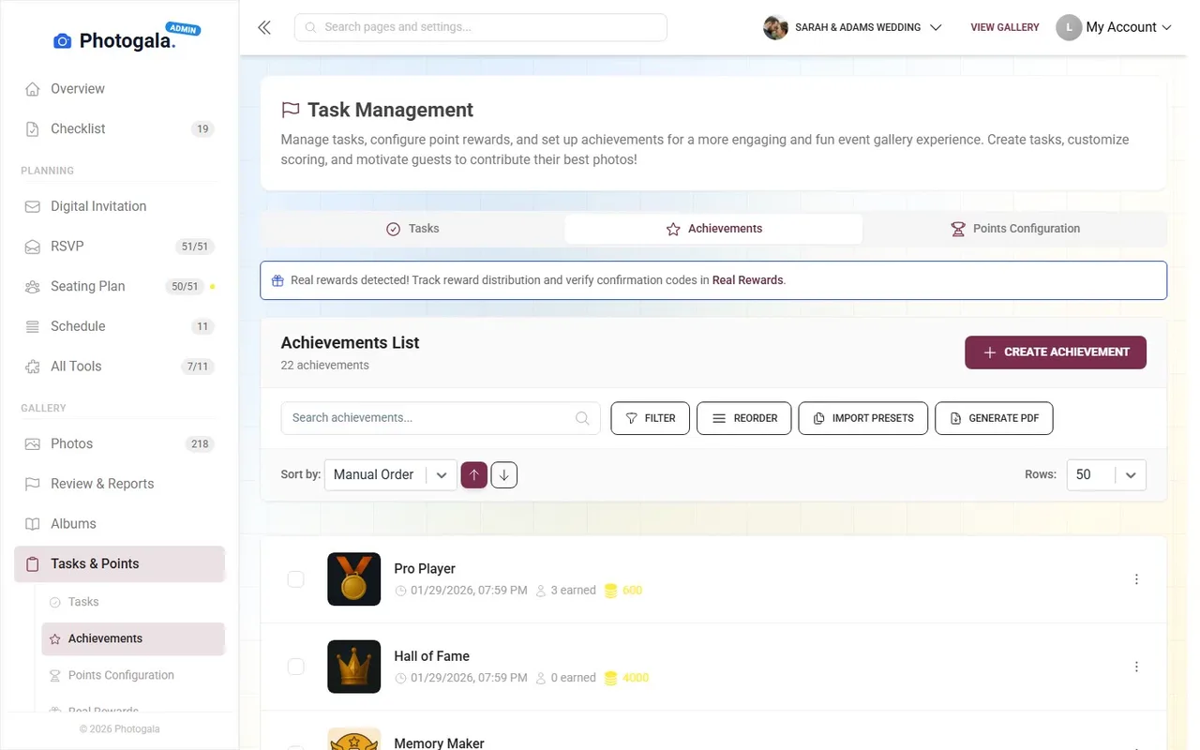Click the Photos image icon
Screen dimensions: 1200x750
pyautogui.click(x=33, y=443)
